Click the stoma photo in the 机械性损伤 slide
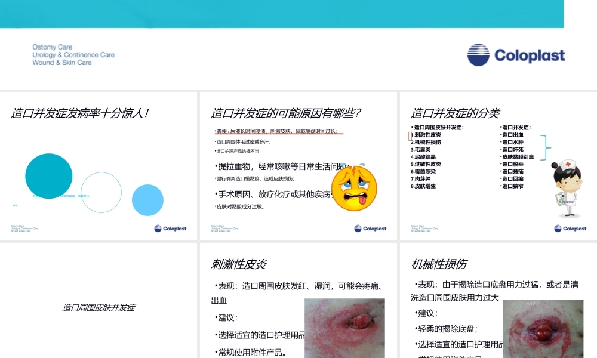Screen dimensions: 597x358 (x=543, y=329)
